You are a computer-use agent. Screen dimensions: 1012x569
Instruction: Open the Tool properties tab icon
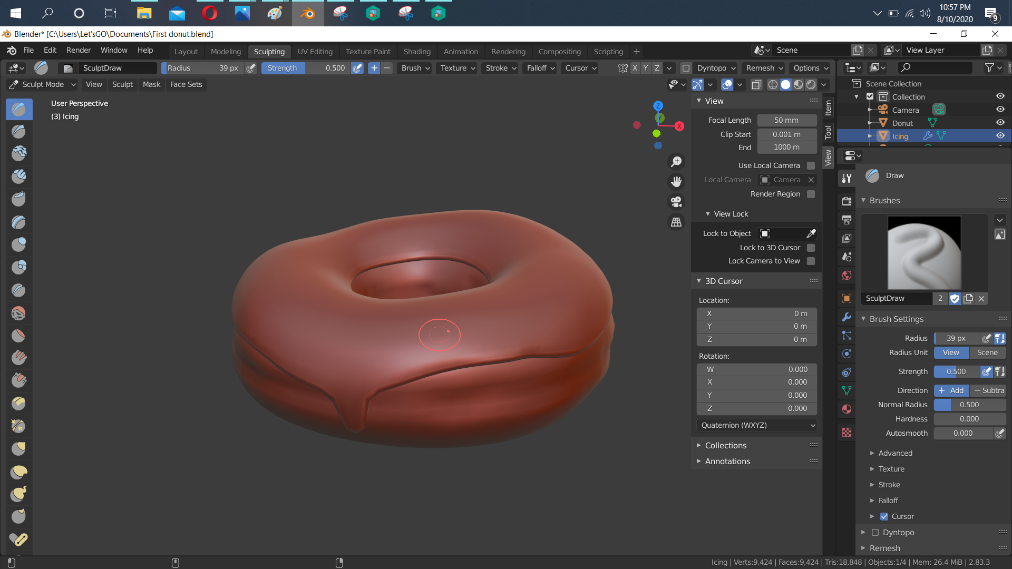coord(847,178)
